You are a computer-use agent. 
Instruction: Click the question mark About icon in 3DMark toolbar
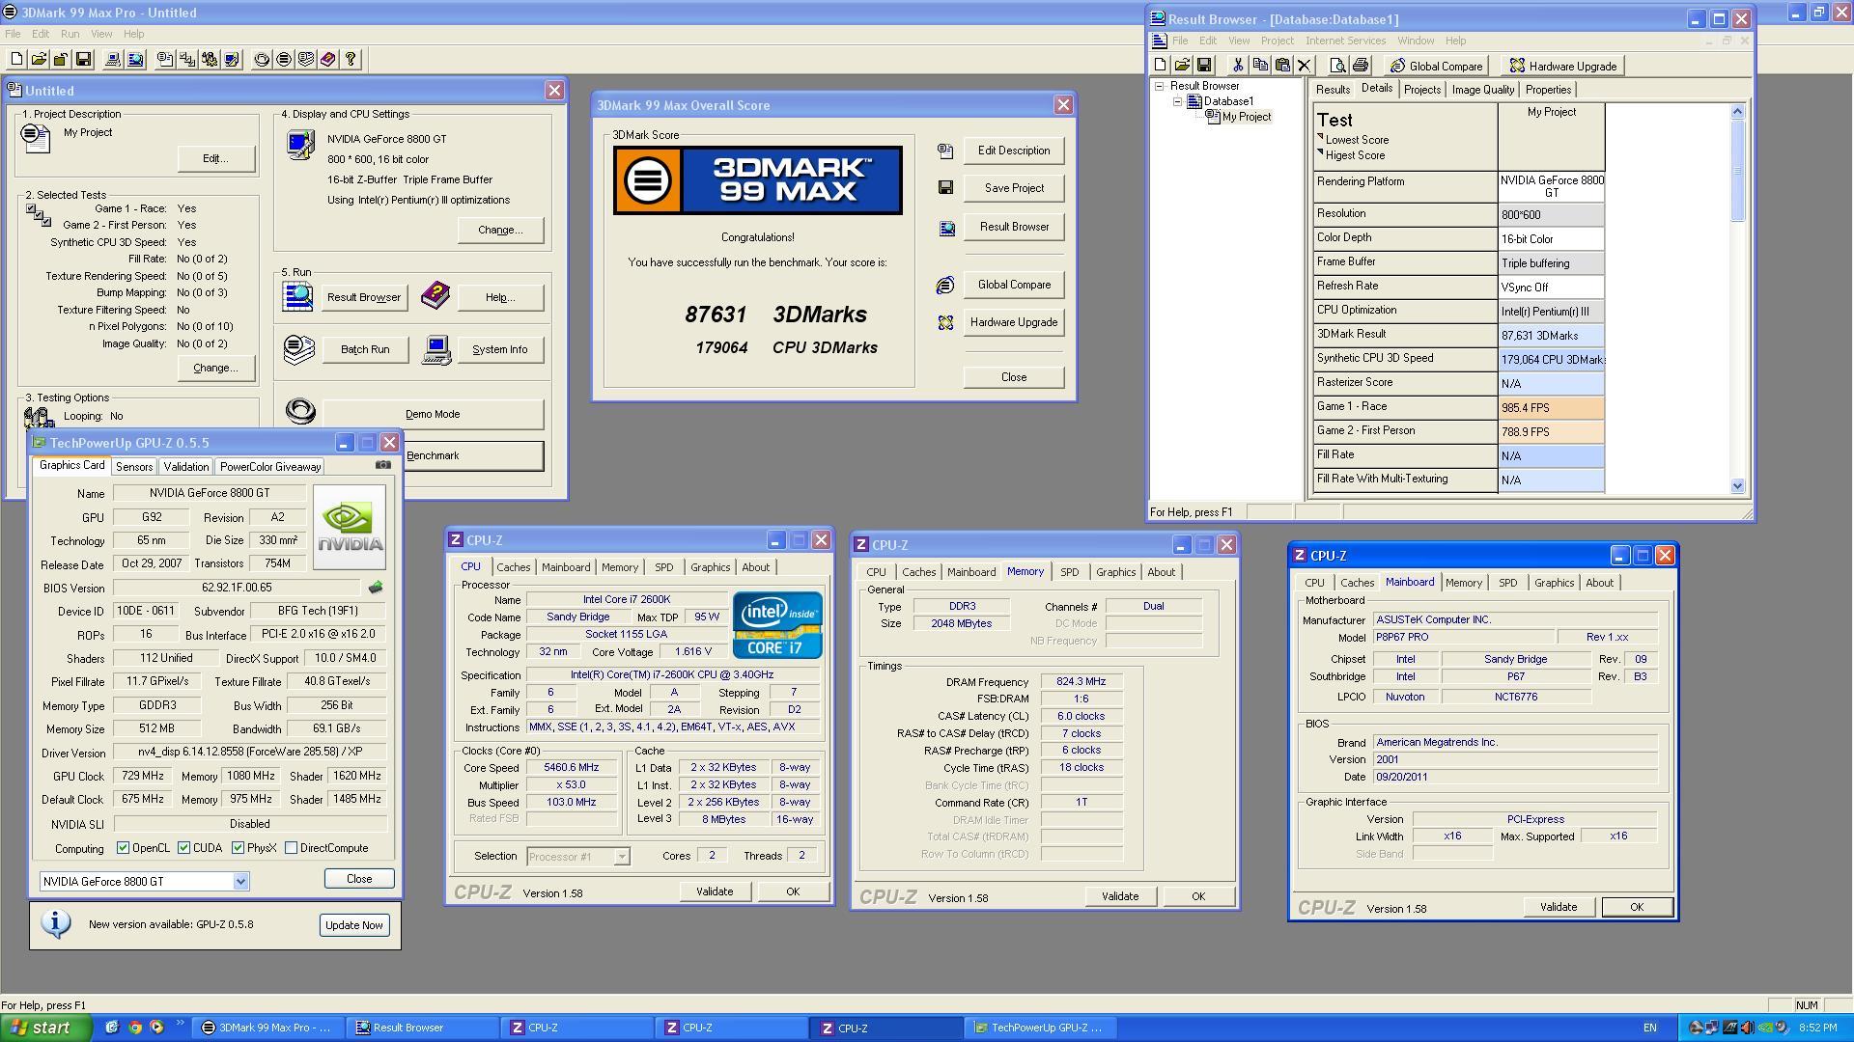[x=351, y=60]
